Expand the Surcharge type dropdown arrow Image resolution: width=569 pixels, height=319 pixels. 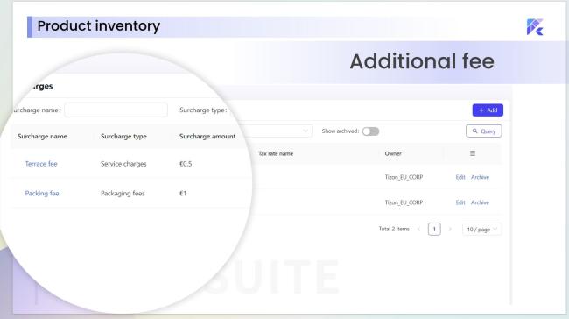306,131
